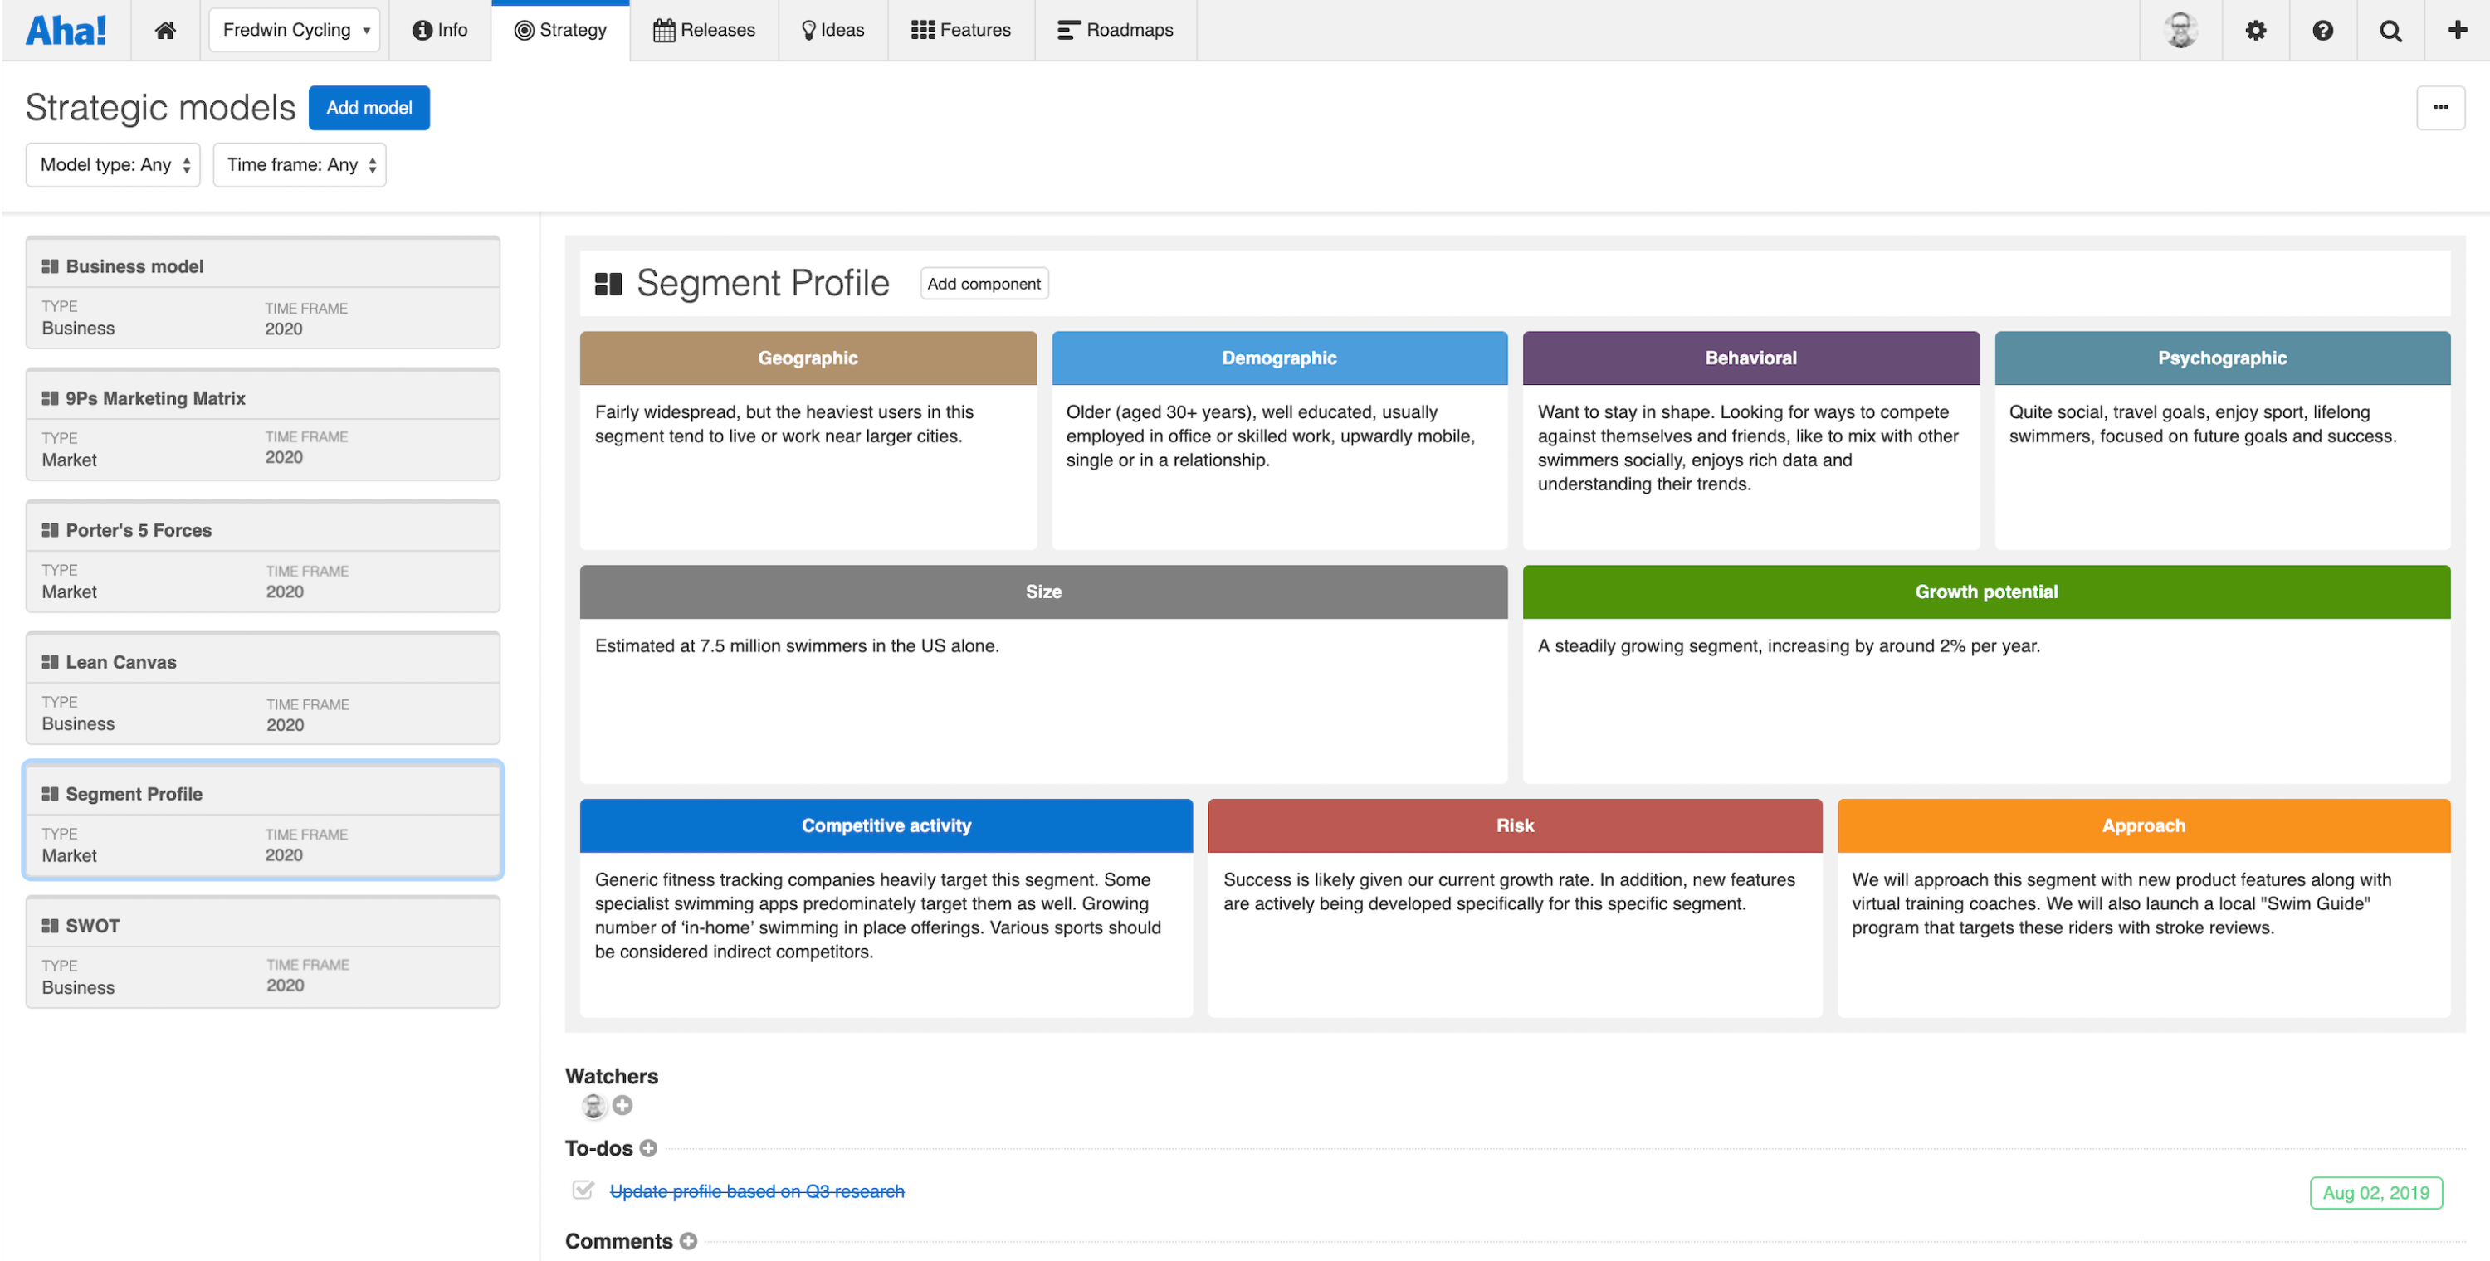Go to the Roadmaps tab
Viewport: 2490px width, 1261px height.
tap(1116, 30)
